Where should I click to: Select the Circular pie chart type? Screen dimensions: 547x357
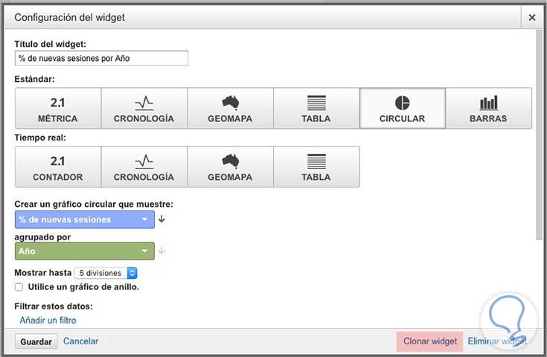point(402,109)
